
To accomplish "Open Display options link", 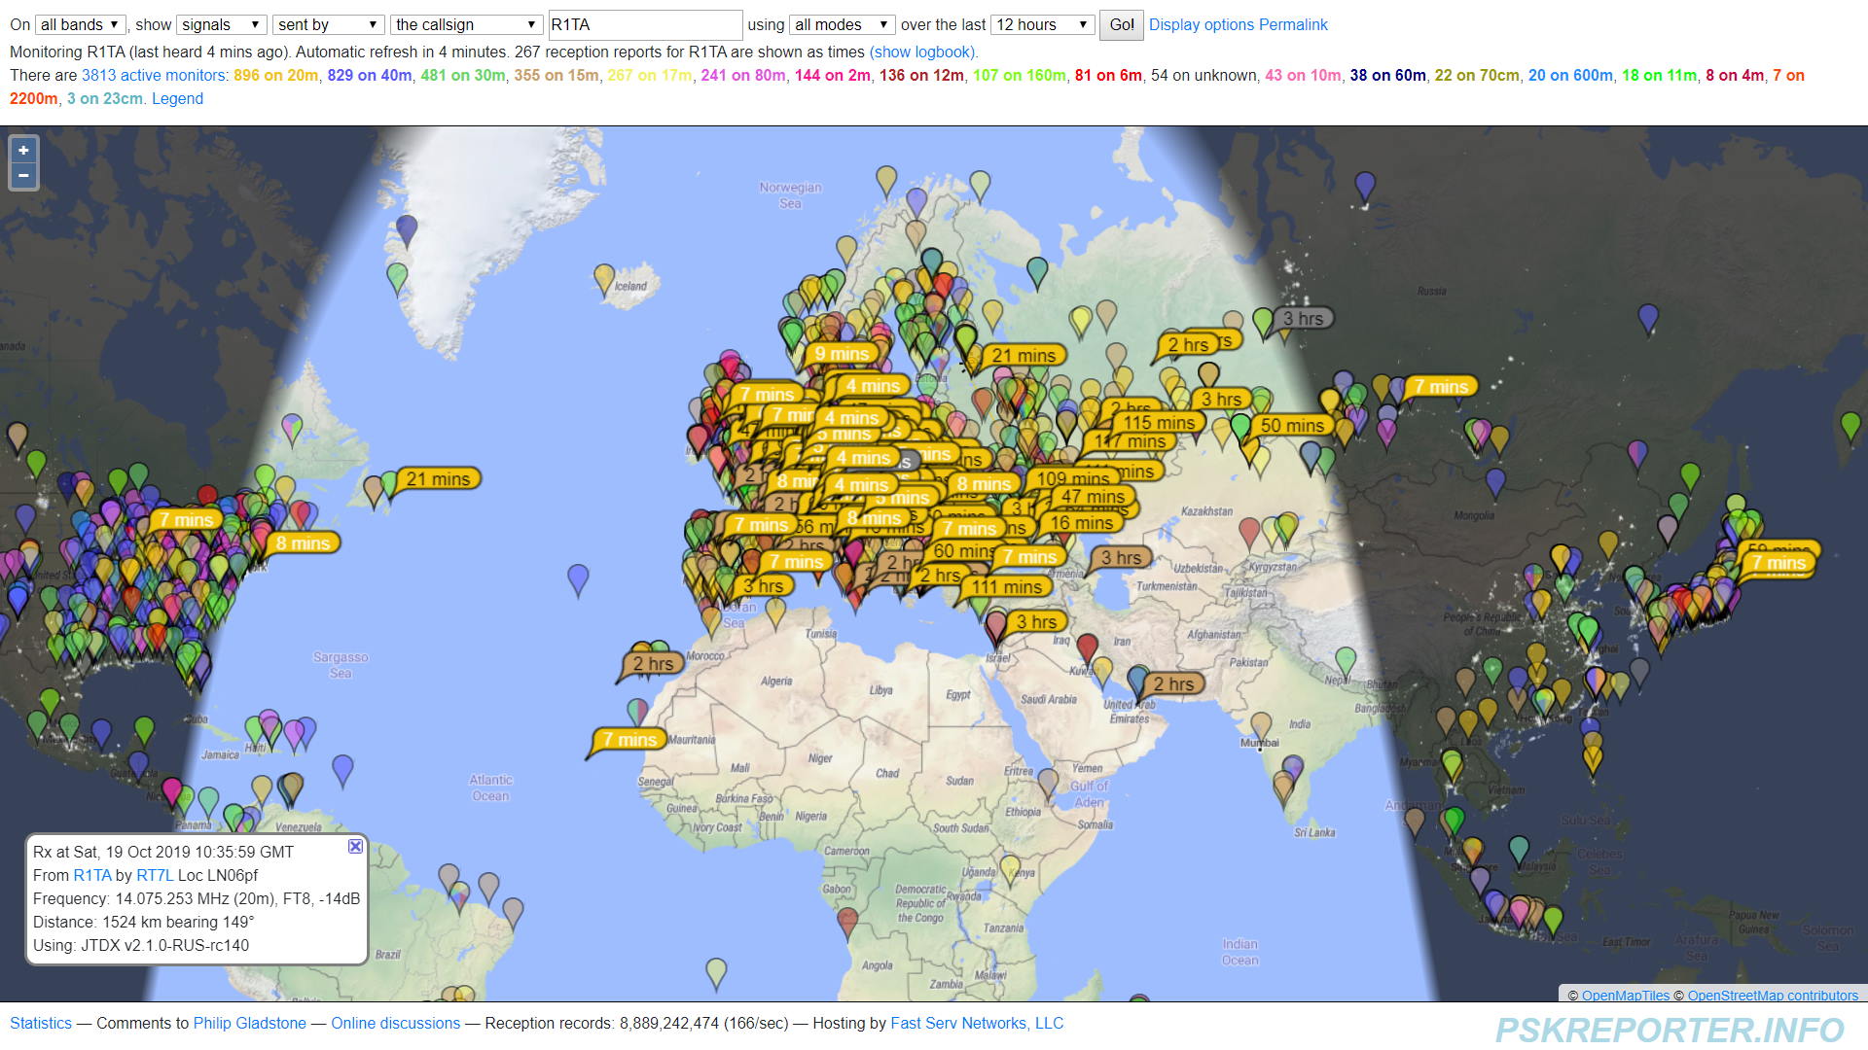I will [1201, 25].
